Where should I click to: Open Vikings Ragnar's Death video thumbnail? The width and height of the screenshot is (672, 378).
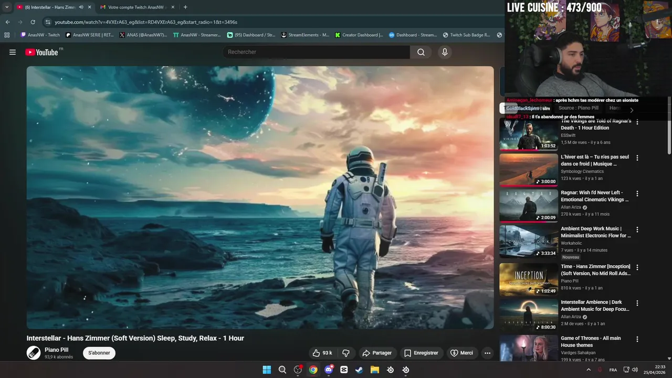(x=529, y=134)
